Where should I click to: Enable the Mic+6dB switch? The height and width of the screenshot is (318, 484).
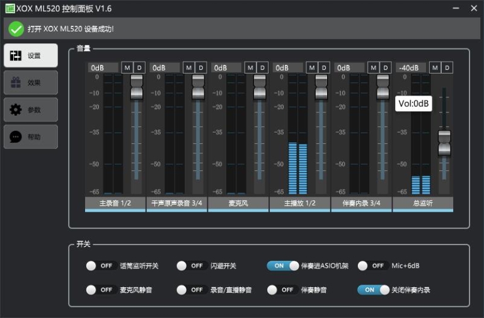click(373, 266)
